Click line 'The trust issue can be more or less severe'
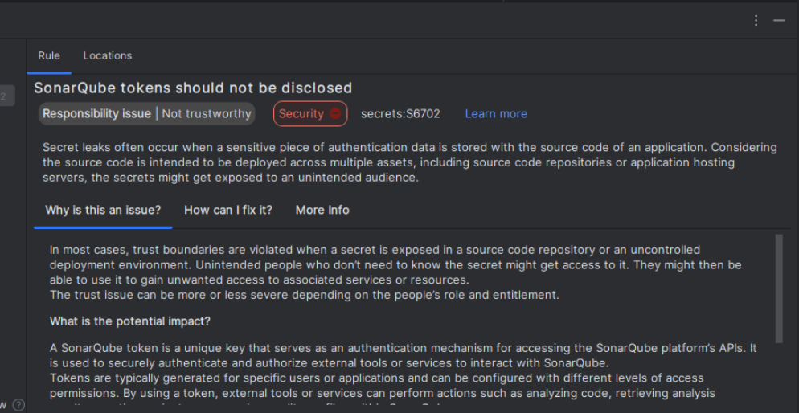 pos(304,295)
